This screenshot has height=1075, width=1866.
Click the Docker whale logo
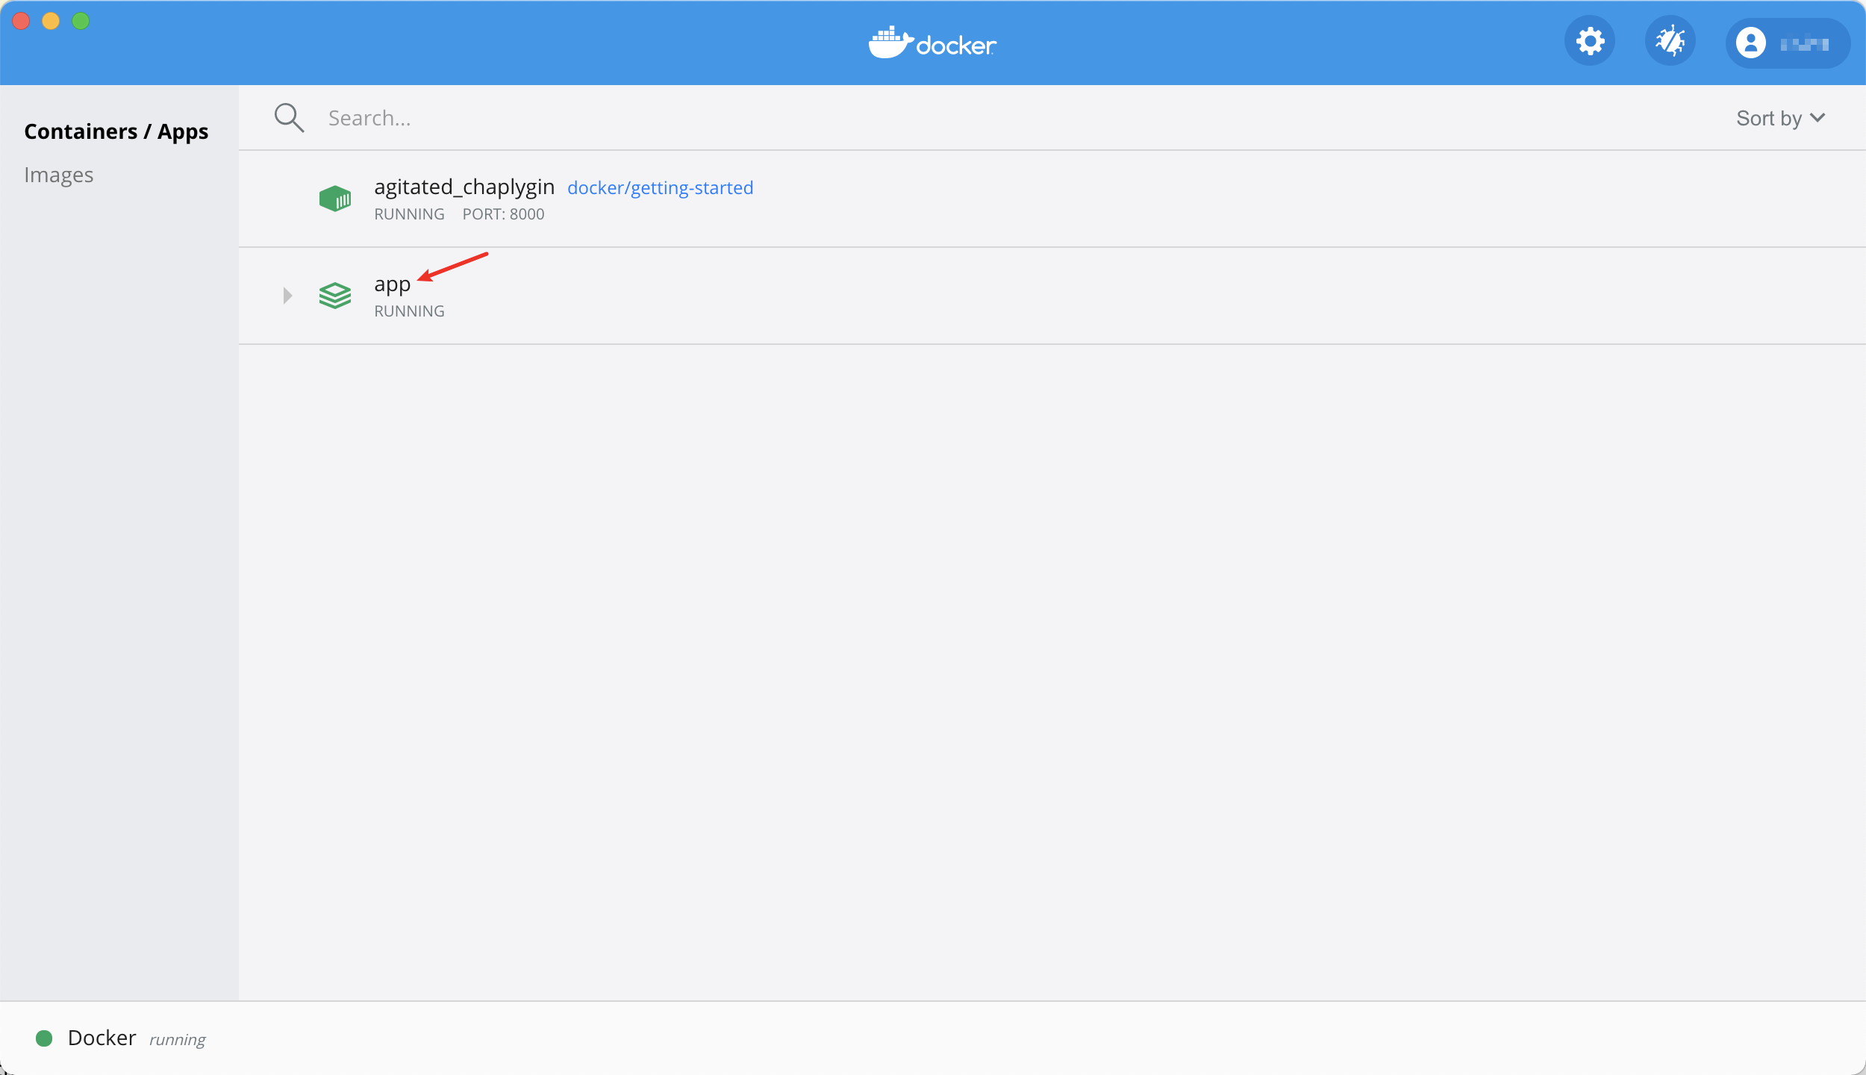932,43
